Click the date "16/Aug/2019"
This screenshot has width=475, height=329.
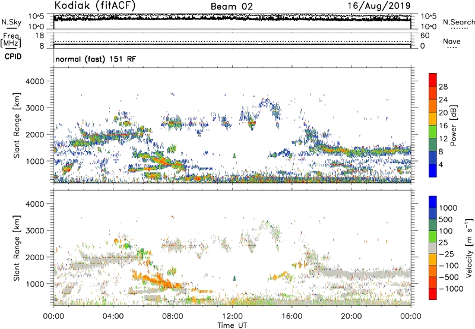click(x=379, y=5)
